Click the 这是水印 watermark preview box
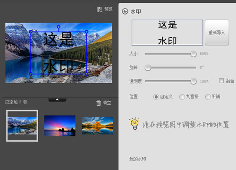236x170 pixels. click(167, 33)
